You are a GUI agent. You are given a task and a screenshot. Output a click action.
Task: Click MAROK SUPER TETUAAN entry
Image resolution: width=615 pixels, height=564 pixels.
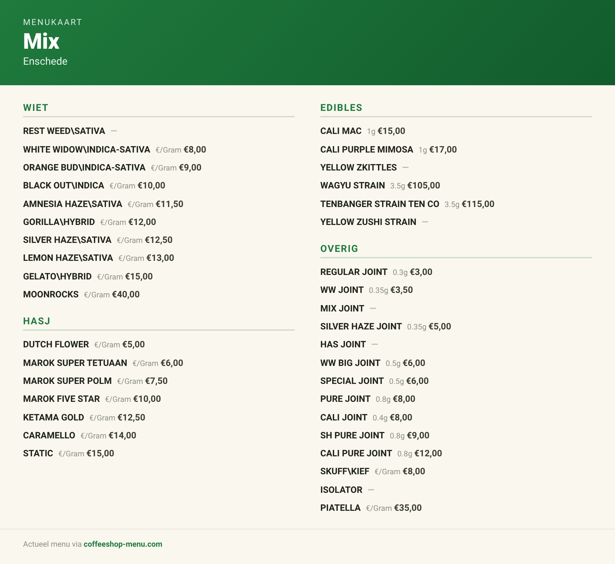point(75,363)
